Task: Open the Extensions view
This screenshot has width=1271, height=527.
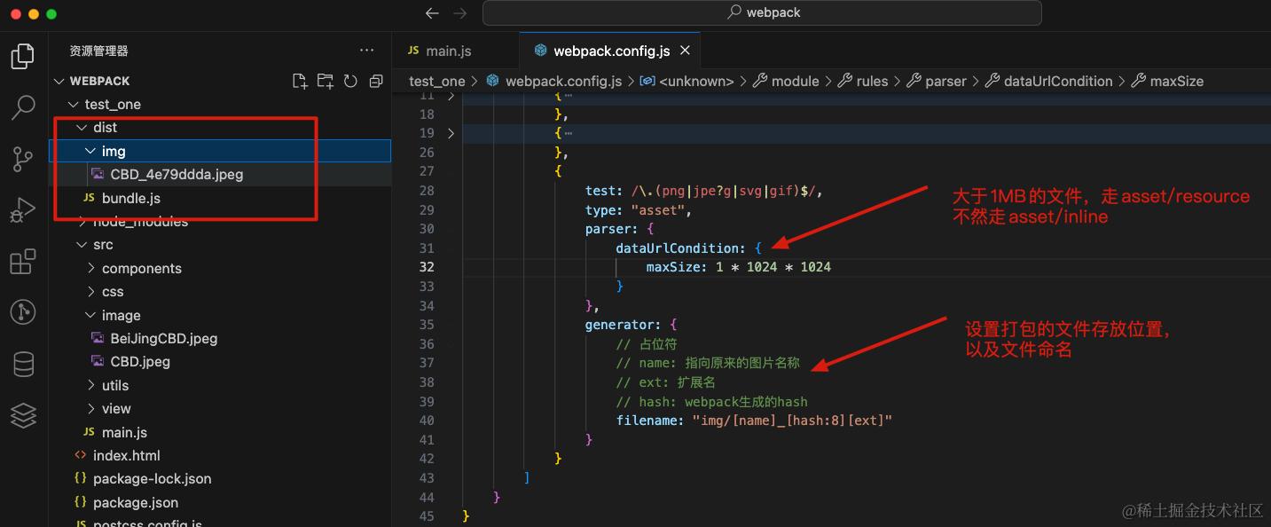Action: coord(23,262)
